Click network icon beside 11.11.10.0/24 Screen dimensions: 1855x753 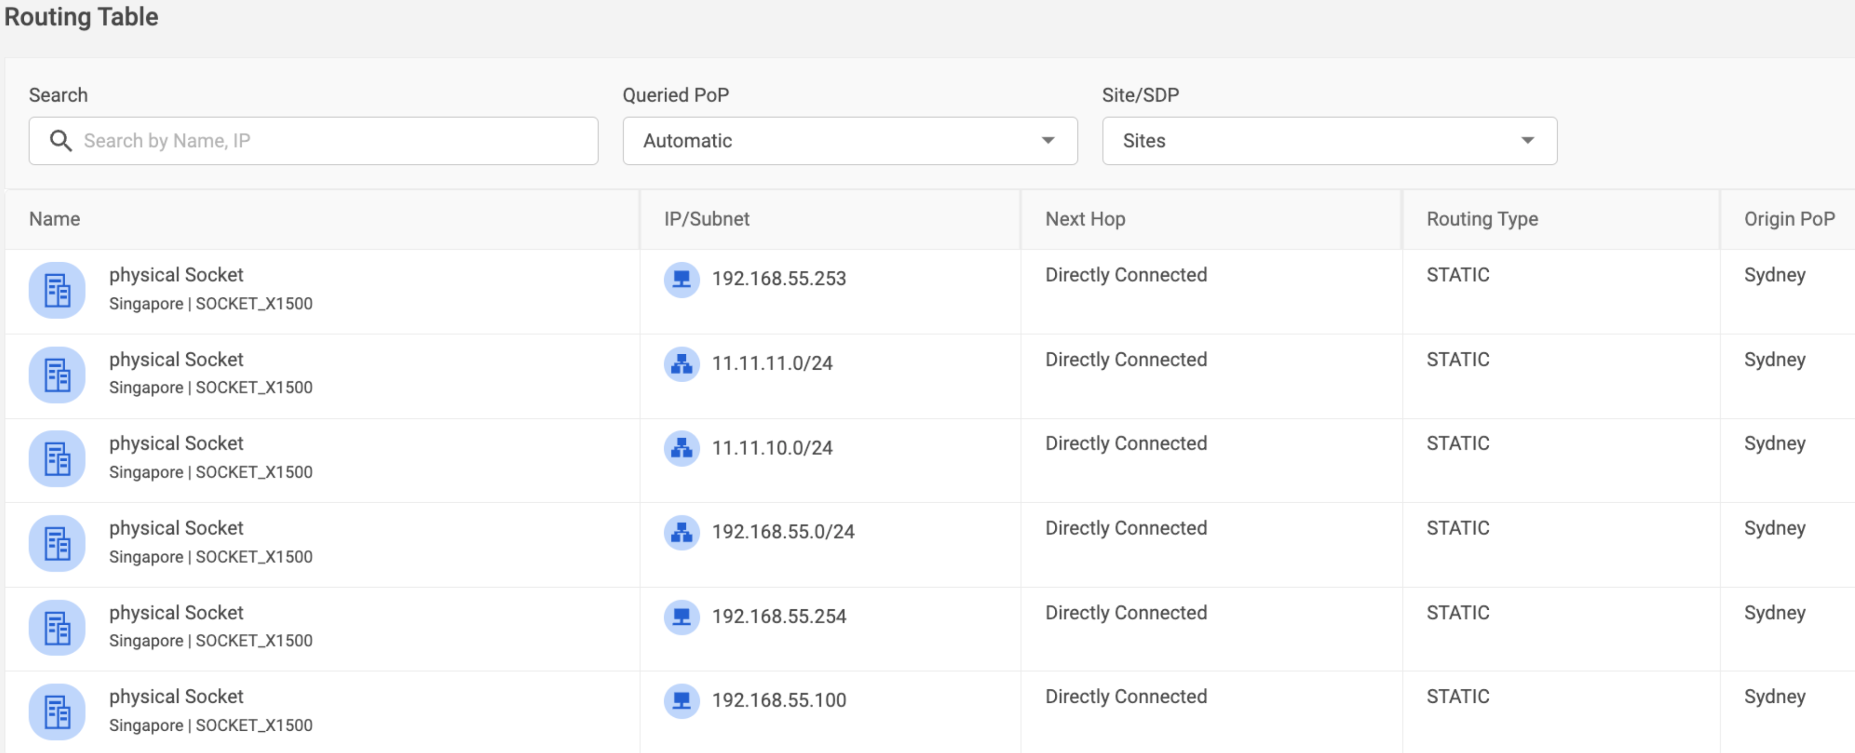point(681,448)
